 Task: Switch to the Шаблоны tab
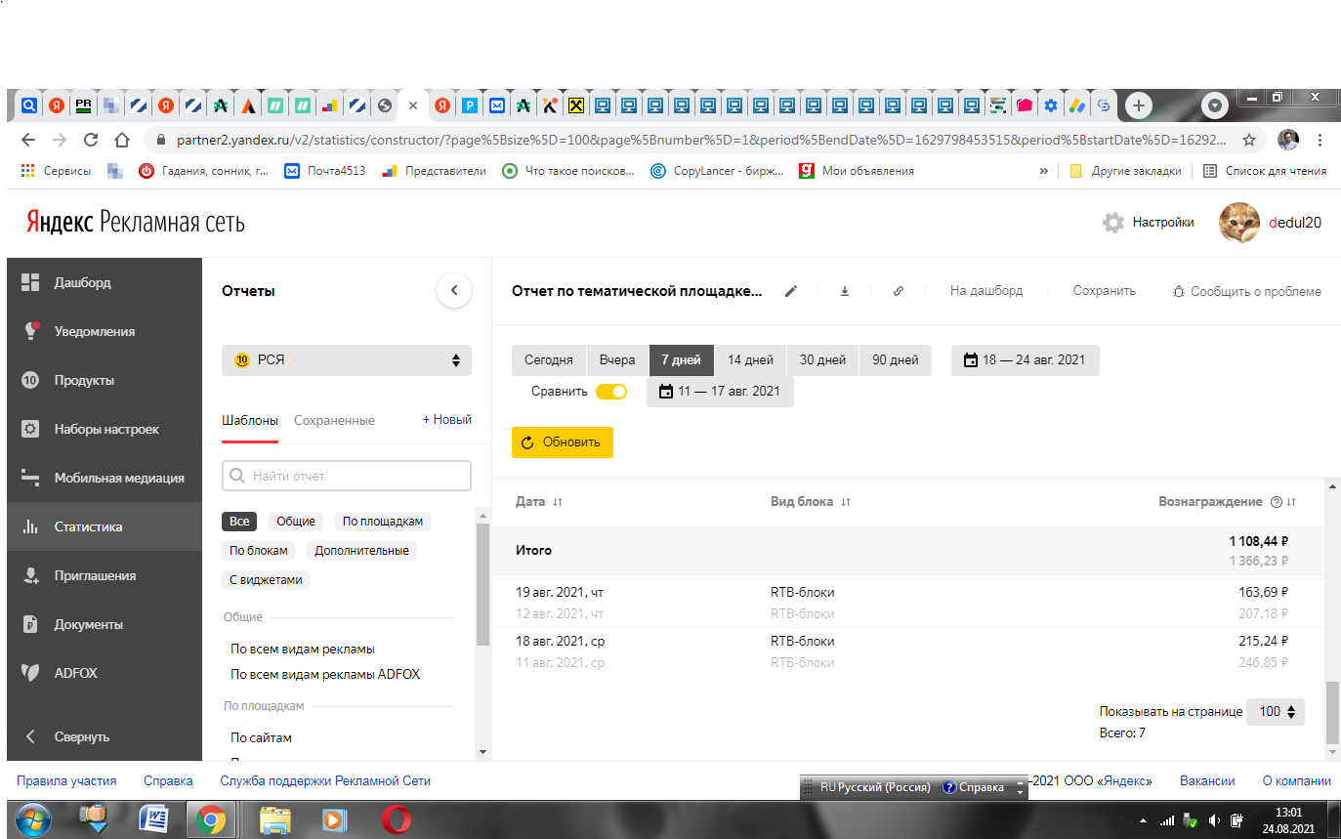pos(250,420)
